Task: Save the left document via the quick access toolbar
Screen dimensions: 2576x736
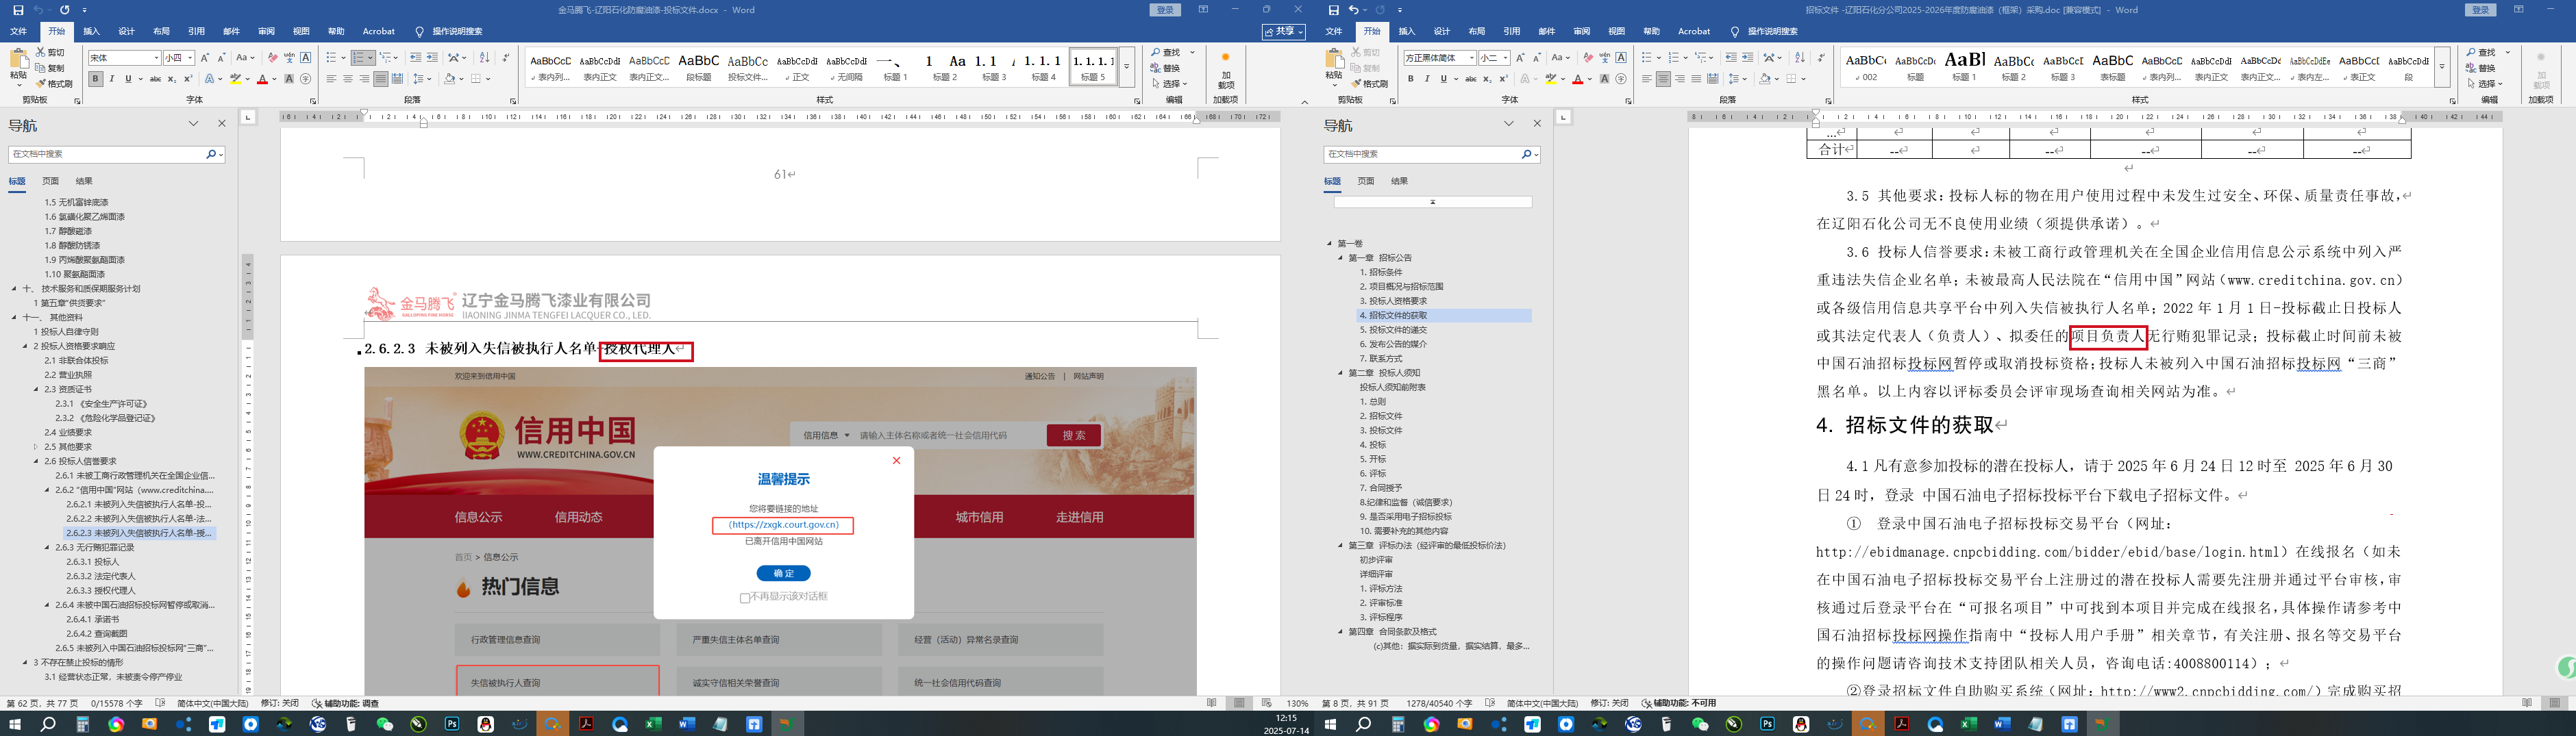Action: [x=18, y=10]
